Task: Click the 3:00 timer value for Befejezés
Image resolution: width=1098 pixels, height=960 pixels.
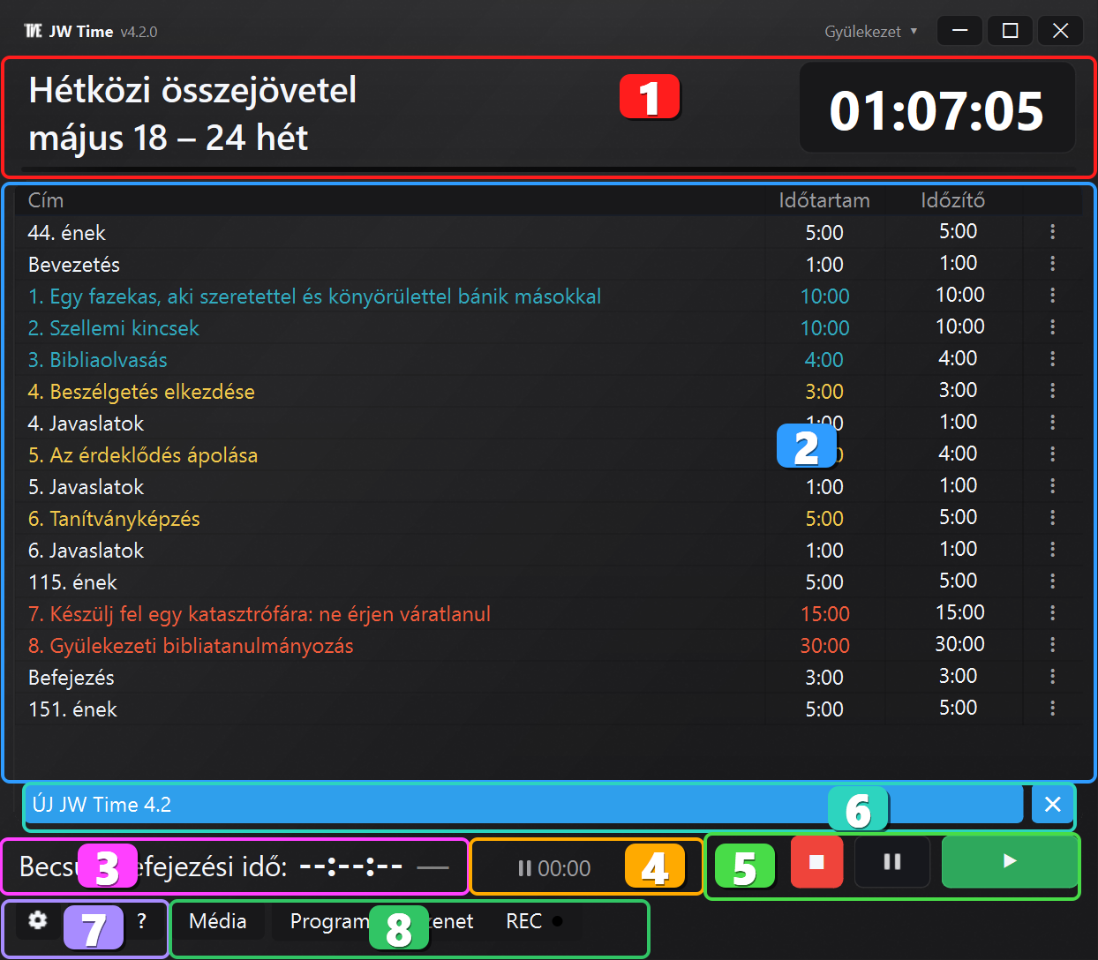Action: [958, 676]
